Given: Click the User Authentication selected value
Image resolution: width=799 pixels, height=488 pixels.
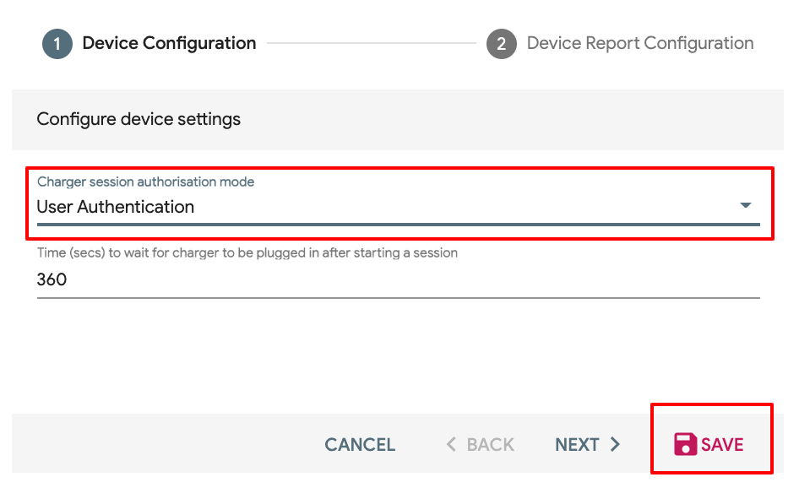Looking at the screenshot, I should pos(116,207).
